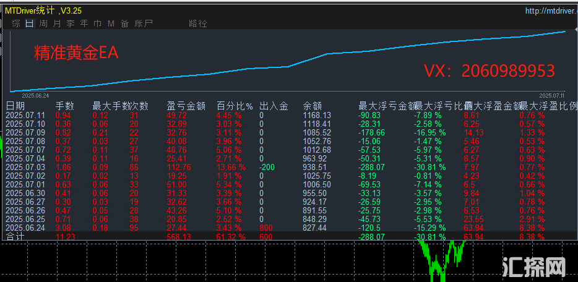The height and width of the screenshot is (282, 578).
Task: Click profit value 49.72 for 2025.07.11
Action: click(176, 115)
